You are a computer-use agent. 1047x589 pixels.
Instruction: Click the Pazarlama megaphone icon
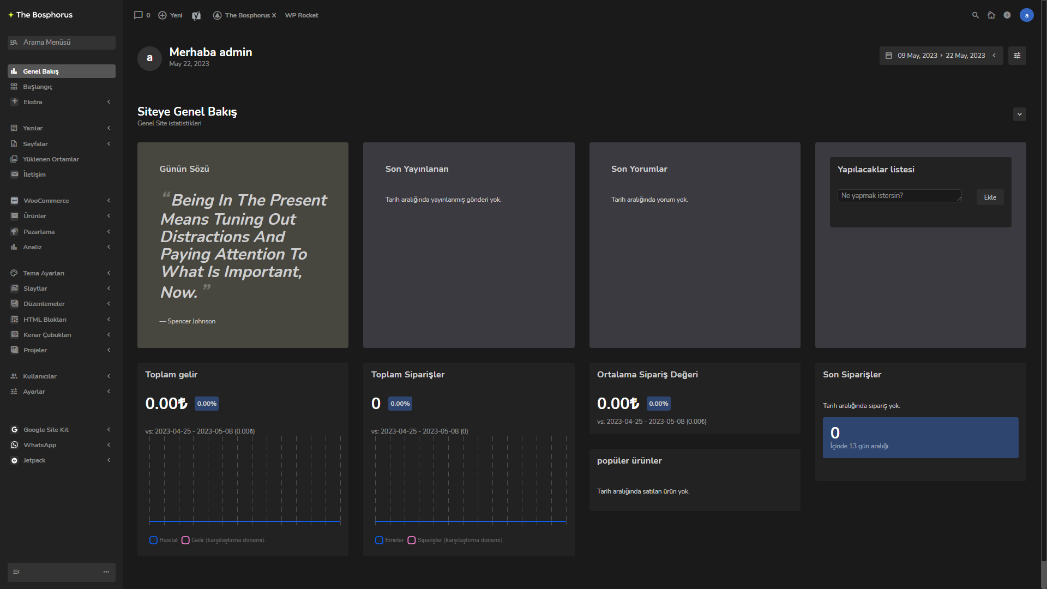point(14,232)
